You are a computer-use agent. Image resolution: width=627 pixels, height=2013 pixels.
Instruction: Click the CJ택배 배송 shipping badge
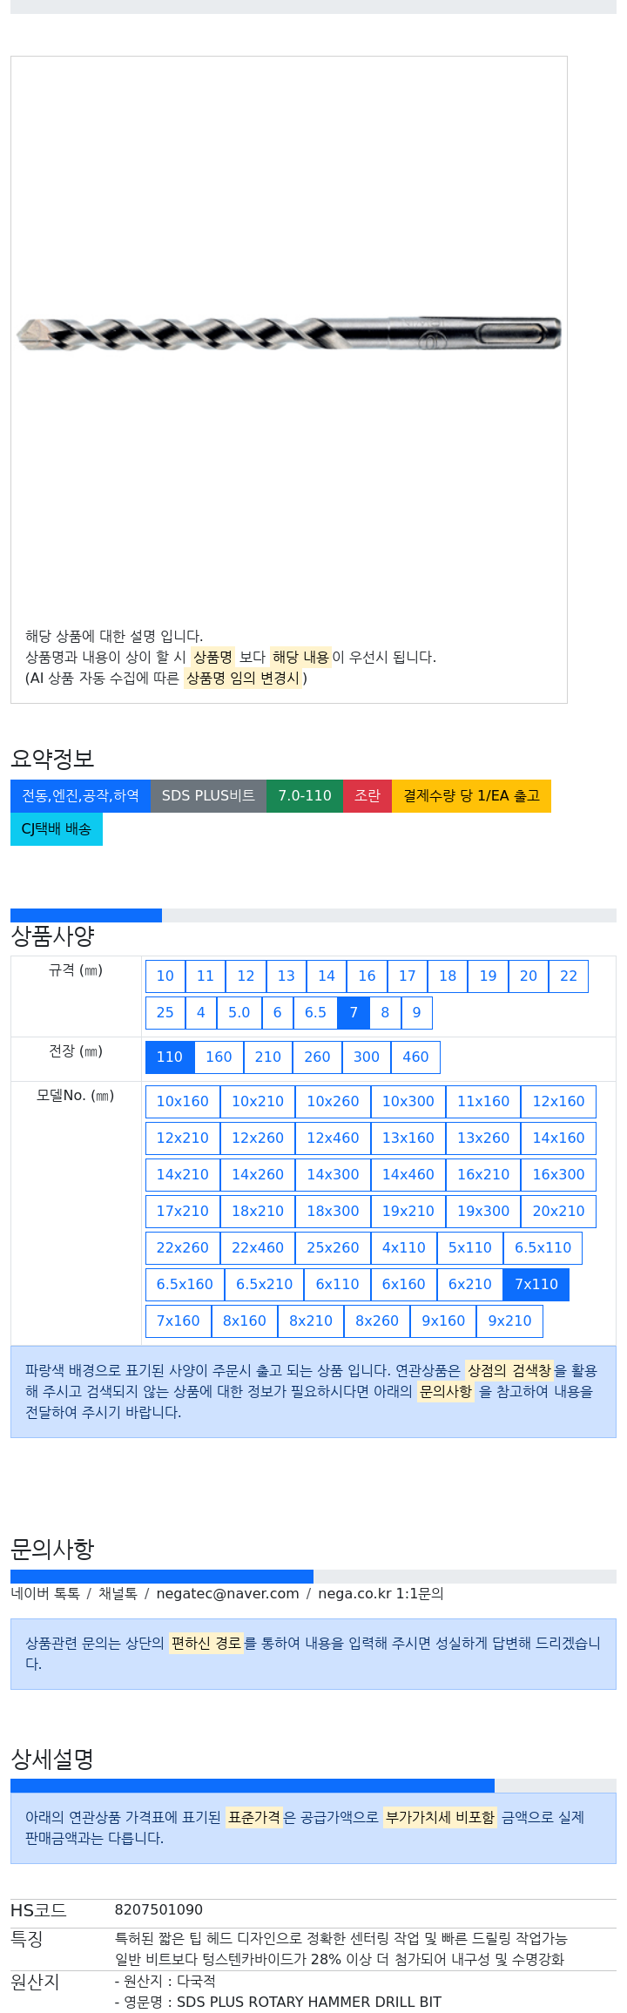pos(57,829)
